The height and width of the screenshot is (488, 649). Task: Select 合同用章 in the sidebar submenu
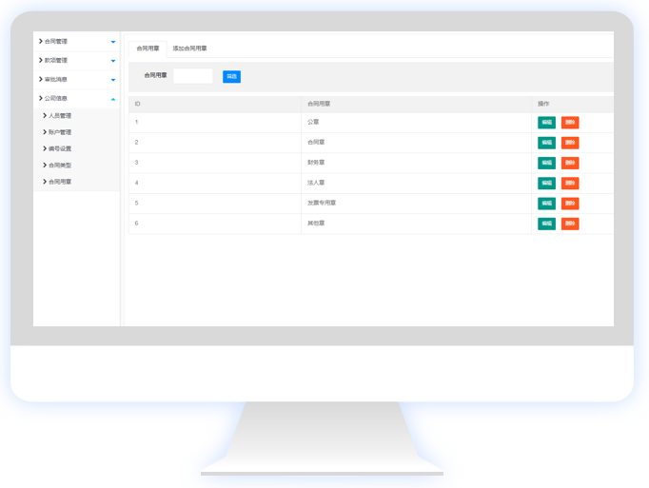[59, 182]
